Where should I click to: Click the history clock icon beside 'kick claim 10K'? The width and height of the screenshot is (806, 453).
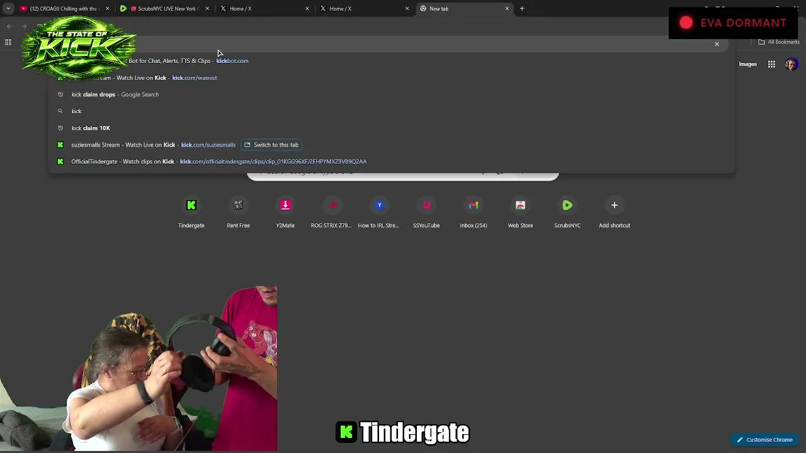click(60, 128)
